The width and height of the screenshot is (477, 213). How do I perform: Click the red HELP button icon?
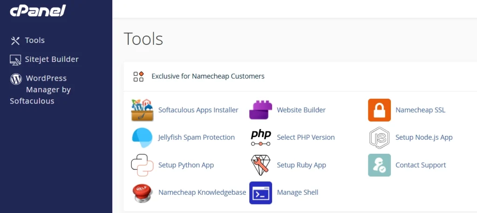(142, 192)
